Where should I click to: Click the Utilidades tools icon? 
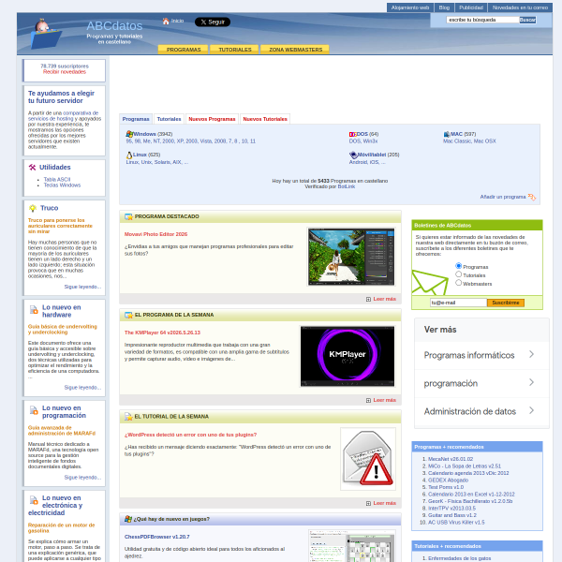[32, 167]
